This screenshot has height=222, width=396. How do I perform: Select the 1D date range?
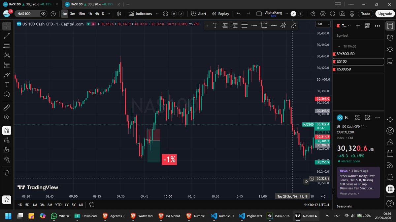[x=20, y=205]
